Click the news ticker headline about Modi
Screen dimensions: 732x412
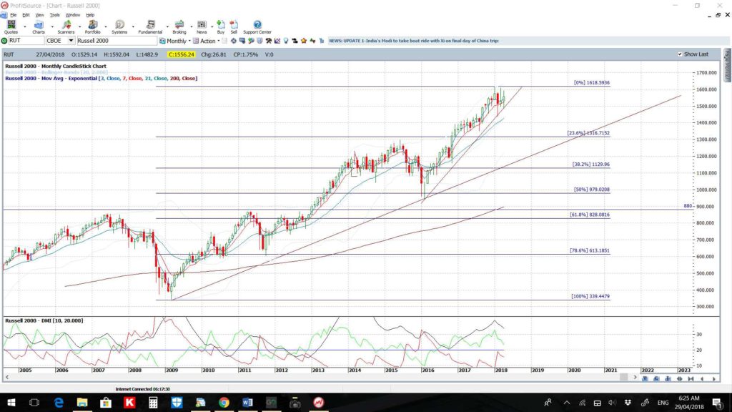[414, 41]
